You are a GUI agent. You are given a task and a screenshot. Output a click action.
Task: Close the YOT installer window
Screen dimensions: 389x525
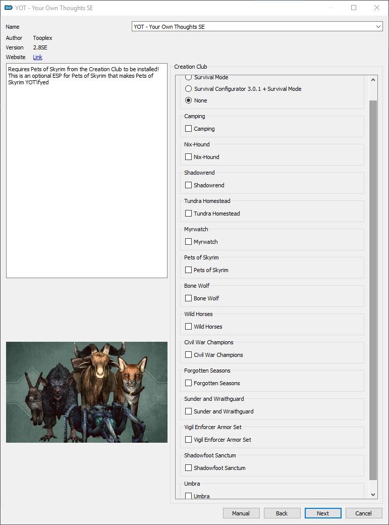point(377,8)
